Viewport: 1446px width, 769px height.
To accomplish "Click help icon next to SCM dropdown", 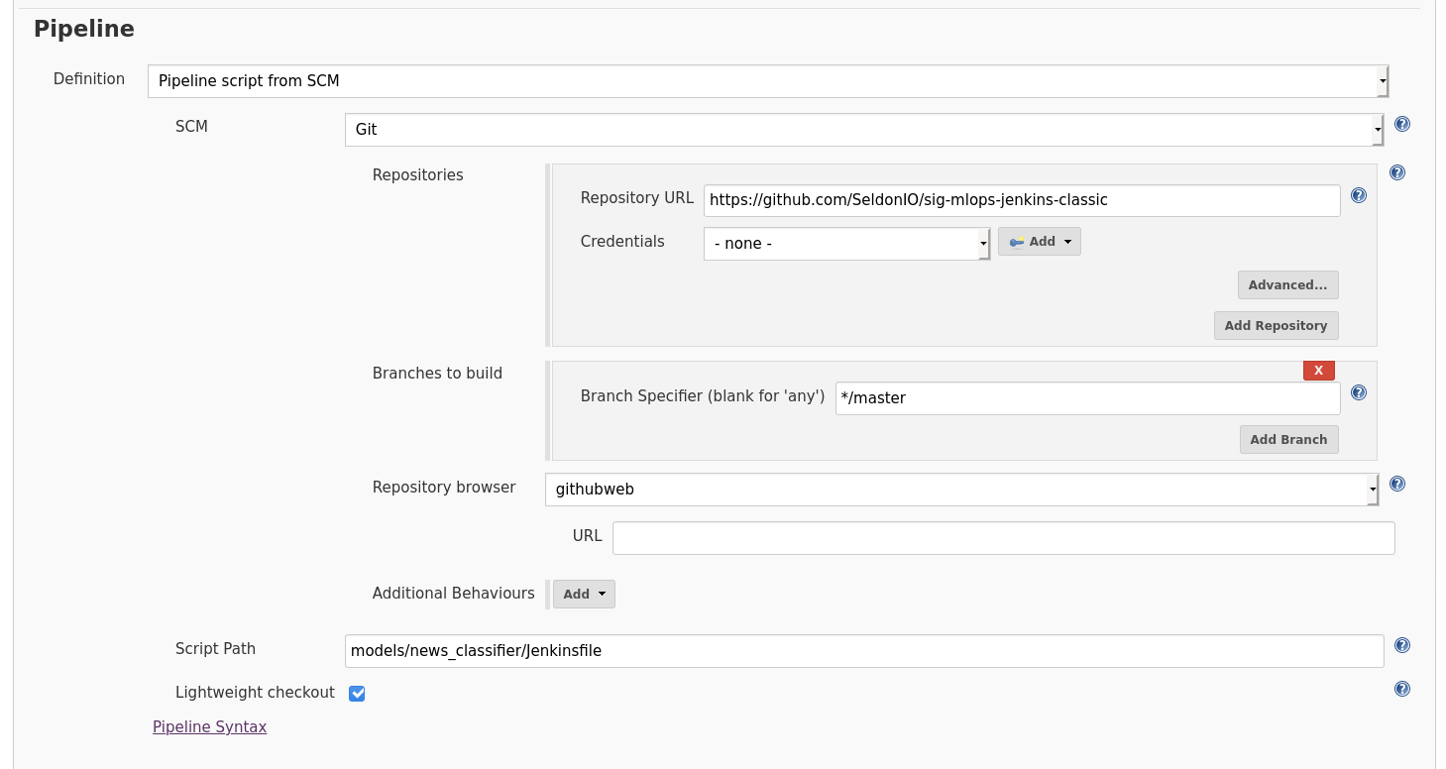I will 1401,125.
